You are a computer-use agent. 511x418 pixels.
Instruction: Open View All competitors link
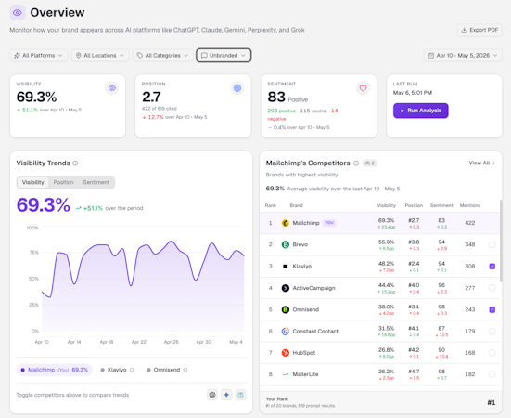(481, 163)
